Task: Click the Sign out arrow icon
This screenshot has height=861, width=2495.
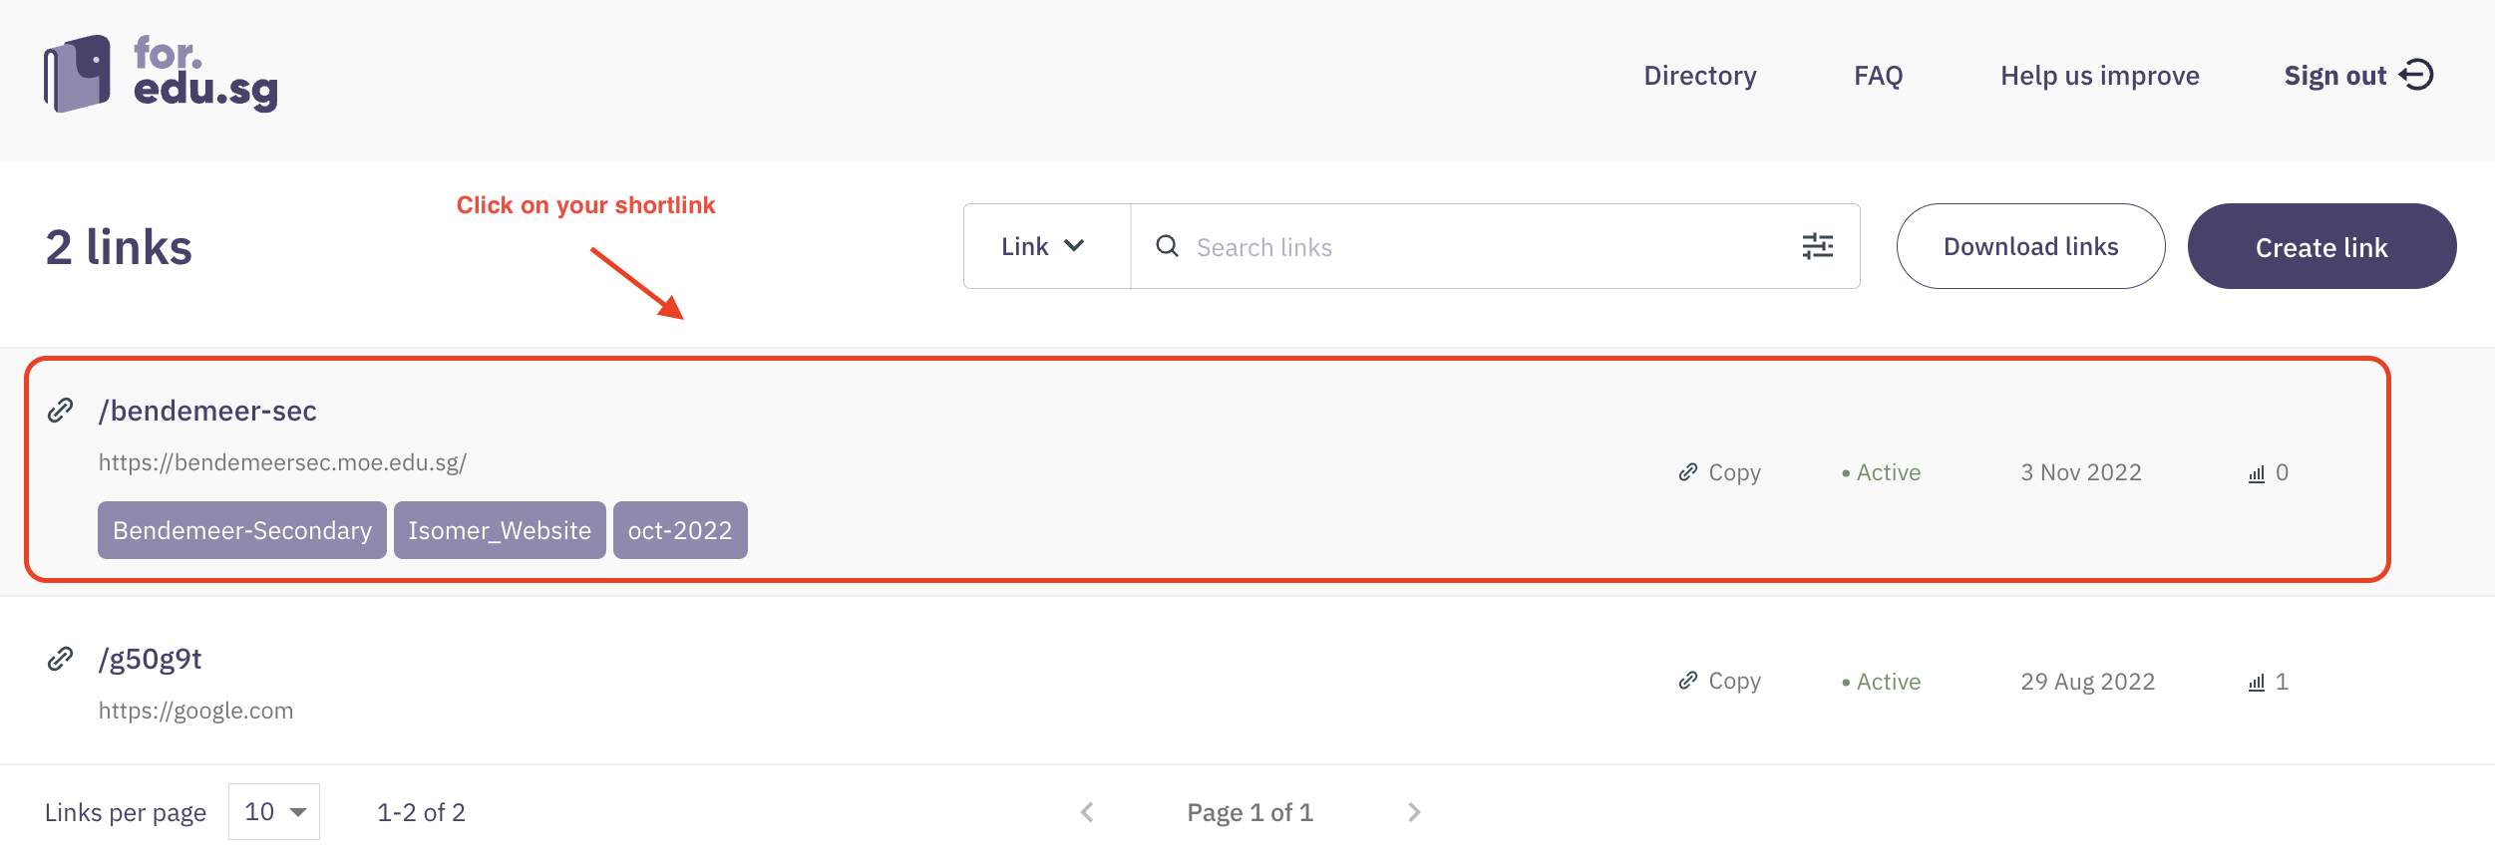Action: point(2416,75)
